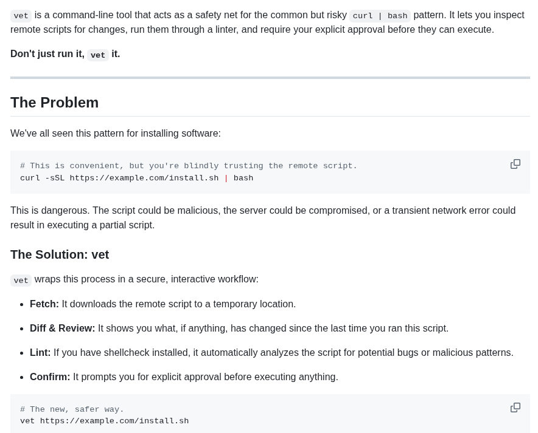Click the 'Diff & Review:' bullet label
538x433 pixels.
[x=63, y=329]
